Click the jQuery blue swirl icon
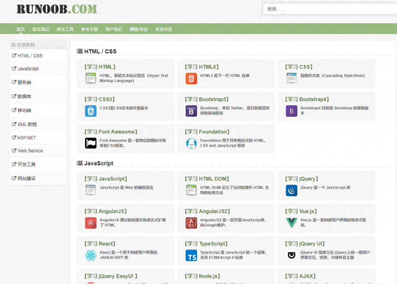The height and width of the screenshot is (284, 397). point(292,190)
